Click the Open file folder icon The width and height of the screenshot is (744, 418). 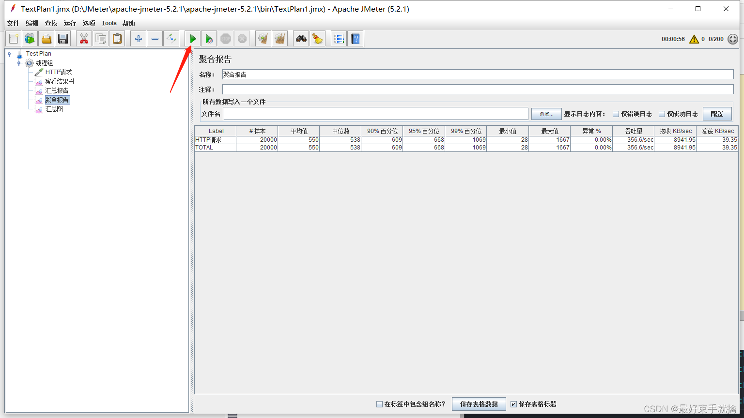[x=46, y=39]
